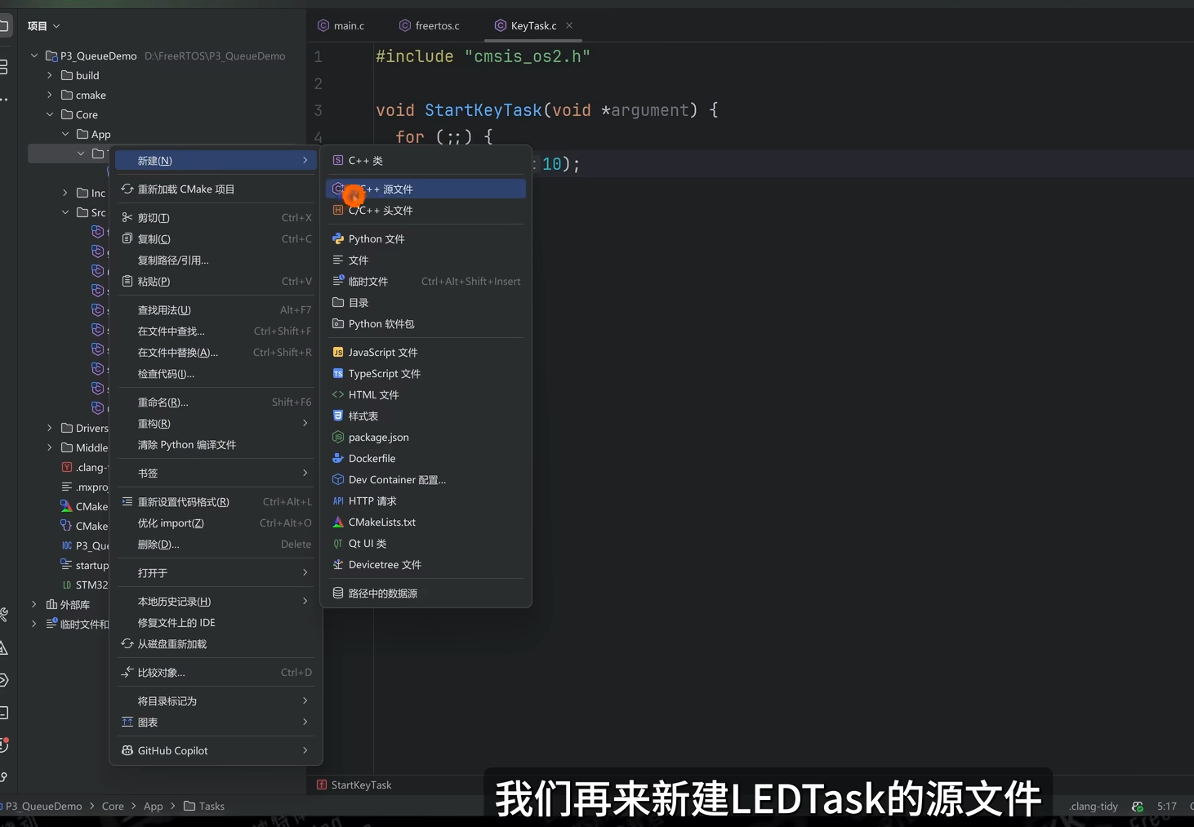Expand the Inc folder

coord(65,193)
